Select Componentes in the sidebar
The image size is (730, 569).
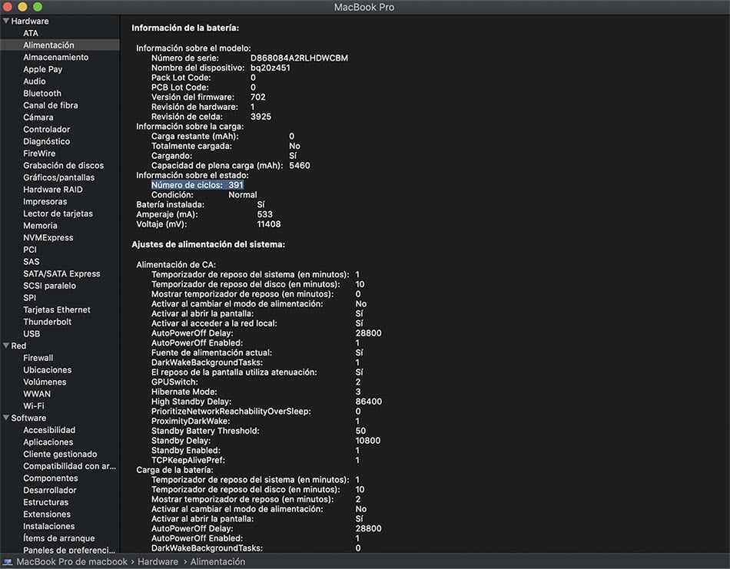click(51, 478)
